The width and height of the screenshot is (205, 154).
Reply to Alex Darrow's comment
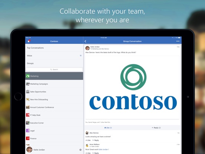tap(95, 140)
